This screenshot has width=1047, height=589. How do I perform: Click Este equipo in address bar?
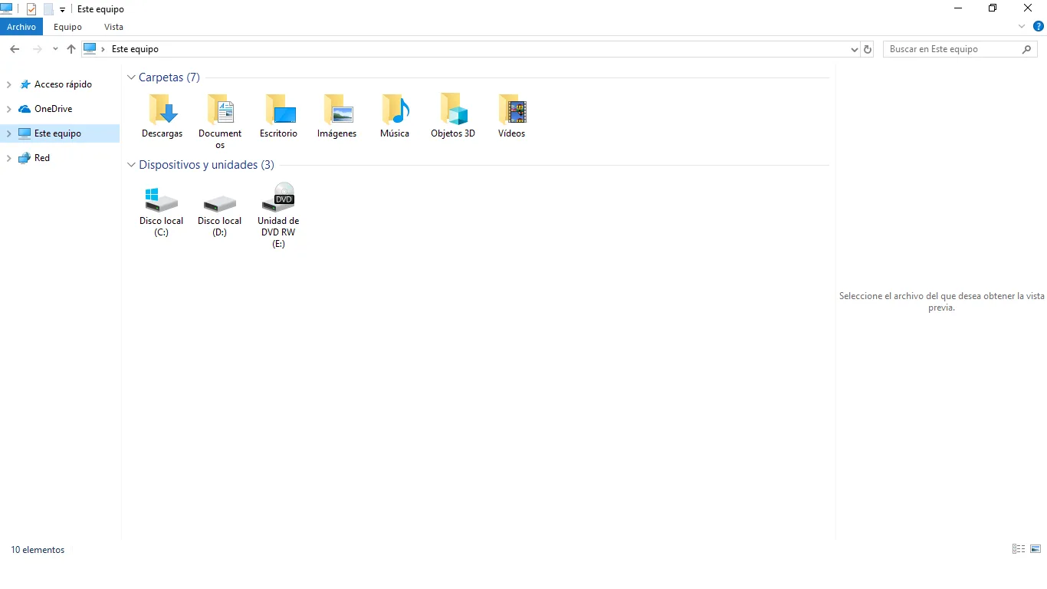click(135, 49)
